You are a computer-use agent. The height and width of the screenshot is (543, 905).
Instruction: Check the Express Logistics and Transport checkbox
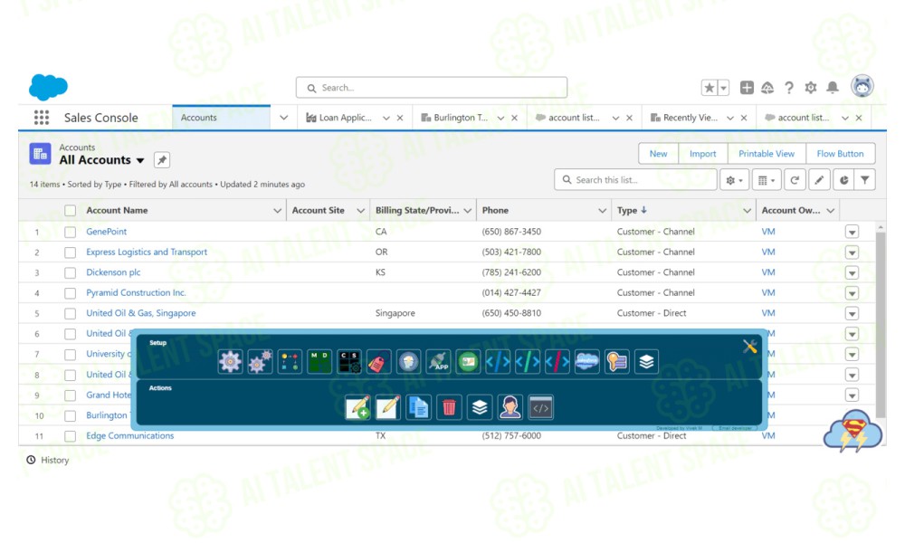tap(71, 252)
